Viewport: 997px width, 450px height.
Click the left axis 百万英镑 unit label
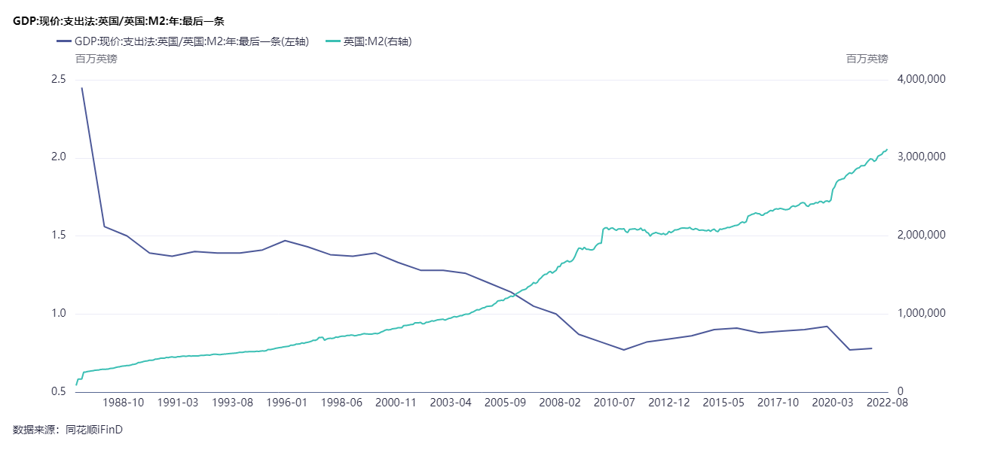[x=96, y=59]
